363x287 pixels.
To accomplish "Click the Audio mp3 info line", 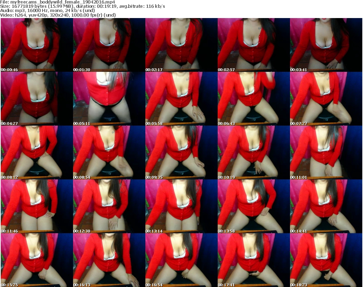I will pyautogui.click(x=48, y=11).
